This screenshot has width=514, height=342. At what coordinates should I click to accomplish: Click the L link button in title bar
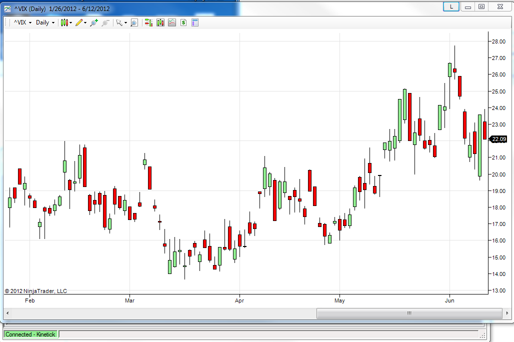(451, 6)
